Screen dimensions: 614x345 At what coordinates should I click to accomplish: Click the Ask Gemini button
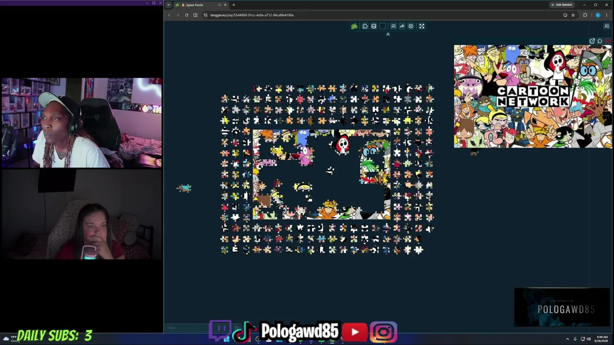click(x=562, y=5)
